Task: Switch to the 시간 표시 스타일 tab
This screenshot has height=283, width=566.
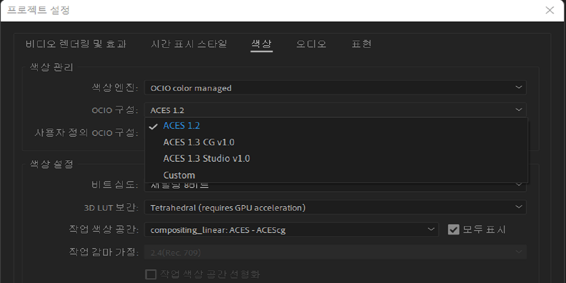Action: click(x=190, y=44)
